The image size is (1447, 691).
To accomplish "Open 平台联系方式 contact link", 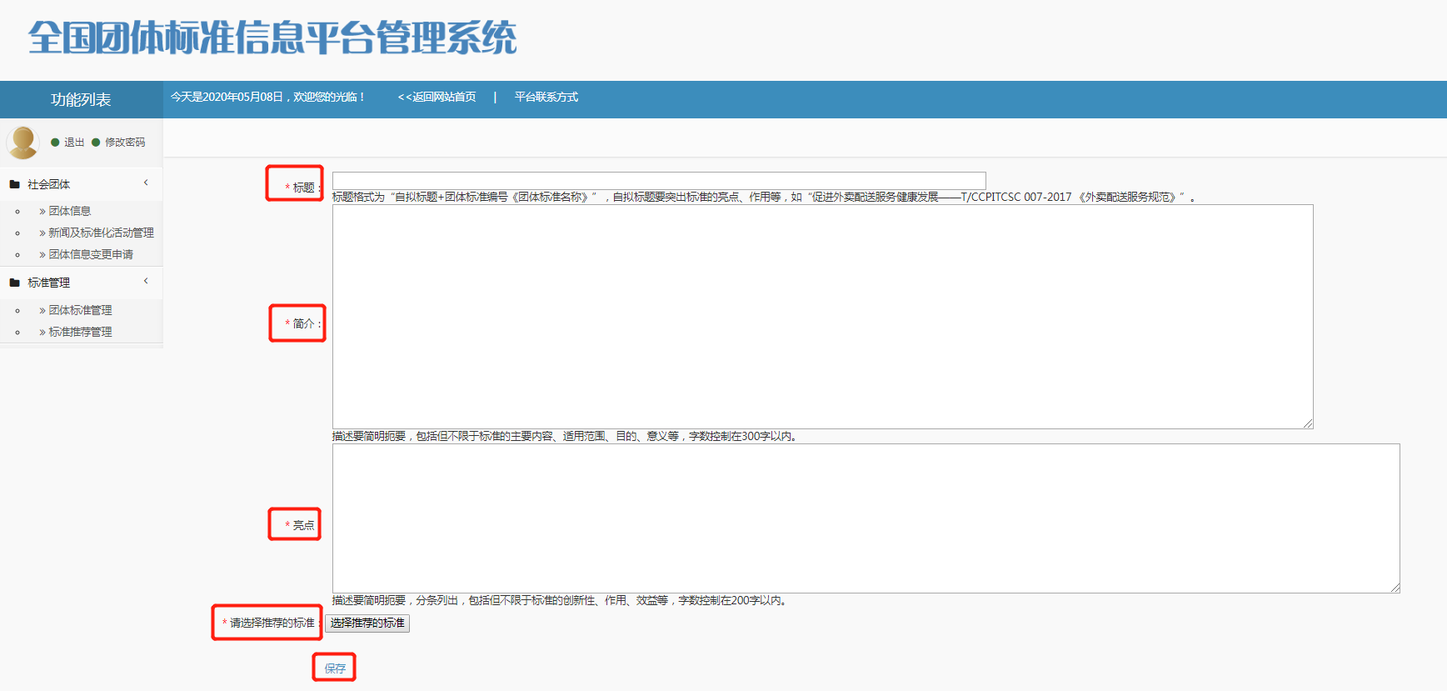I will [546, 97].
